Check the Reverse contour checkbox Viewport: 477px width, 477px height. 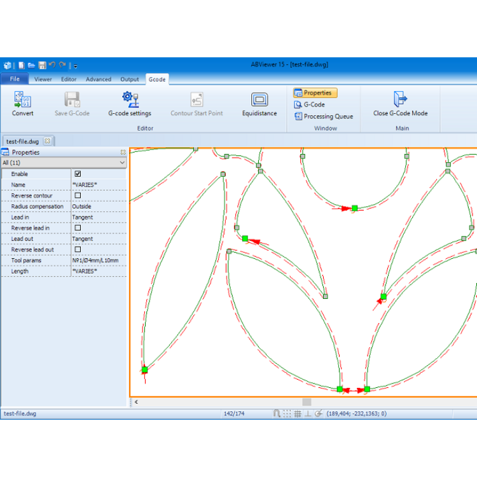coord(78,195)
